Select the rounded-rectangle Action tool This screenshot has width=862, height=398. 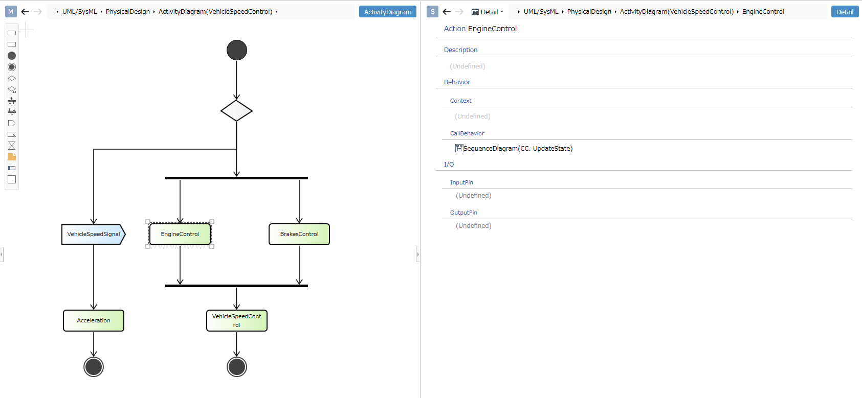(12, 33)
